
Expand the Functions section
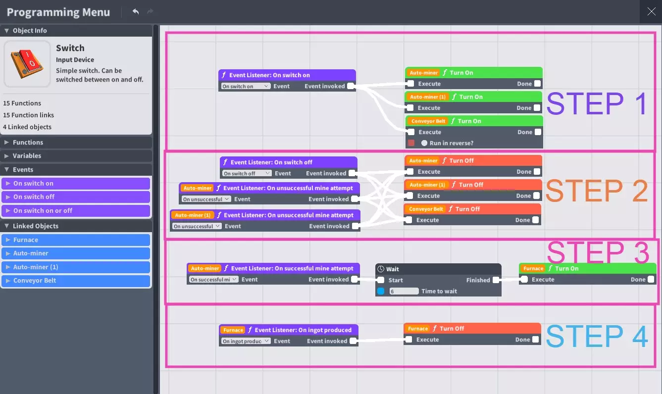coord(7,143)
